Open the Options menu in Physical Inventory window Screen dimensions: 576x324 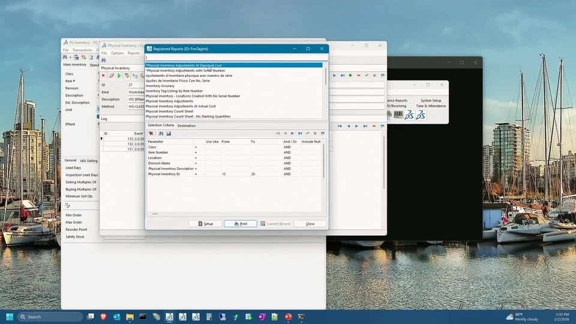[117, 53]
